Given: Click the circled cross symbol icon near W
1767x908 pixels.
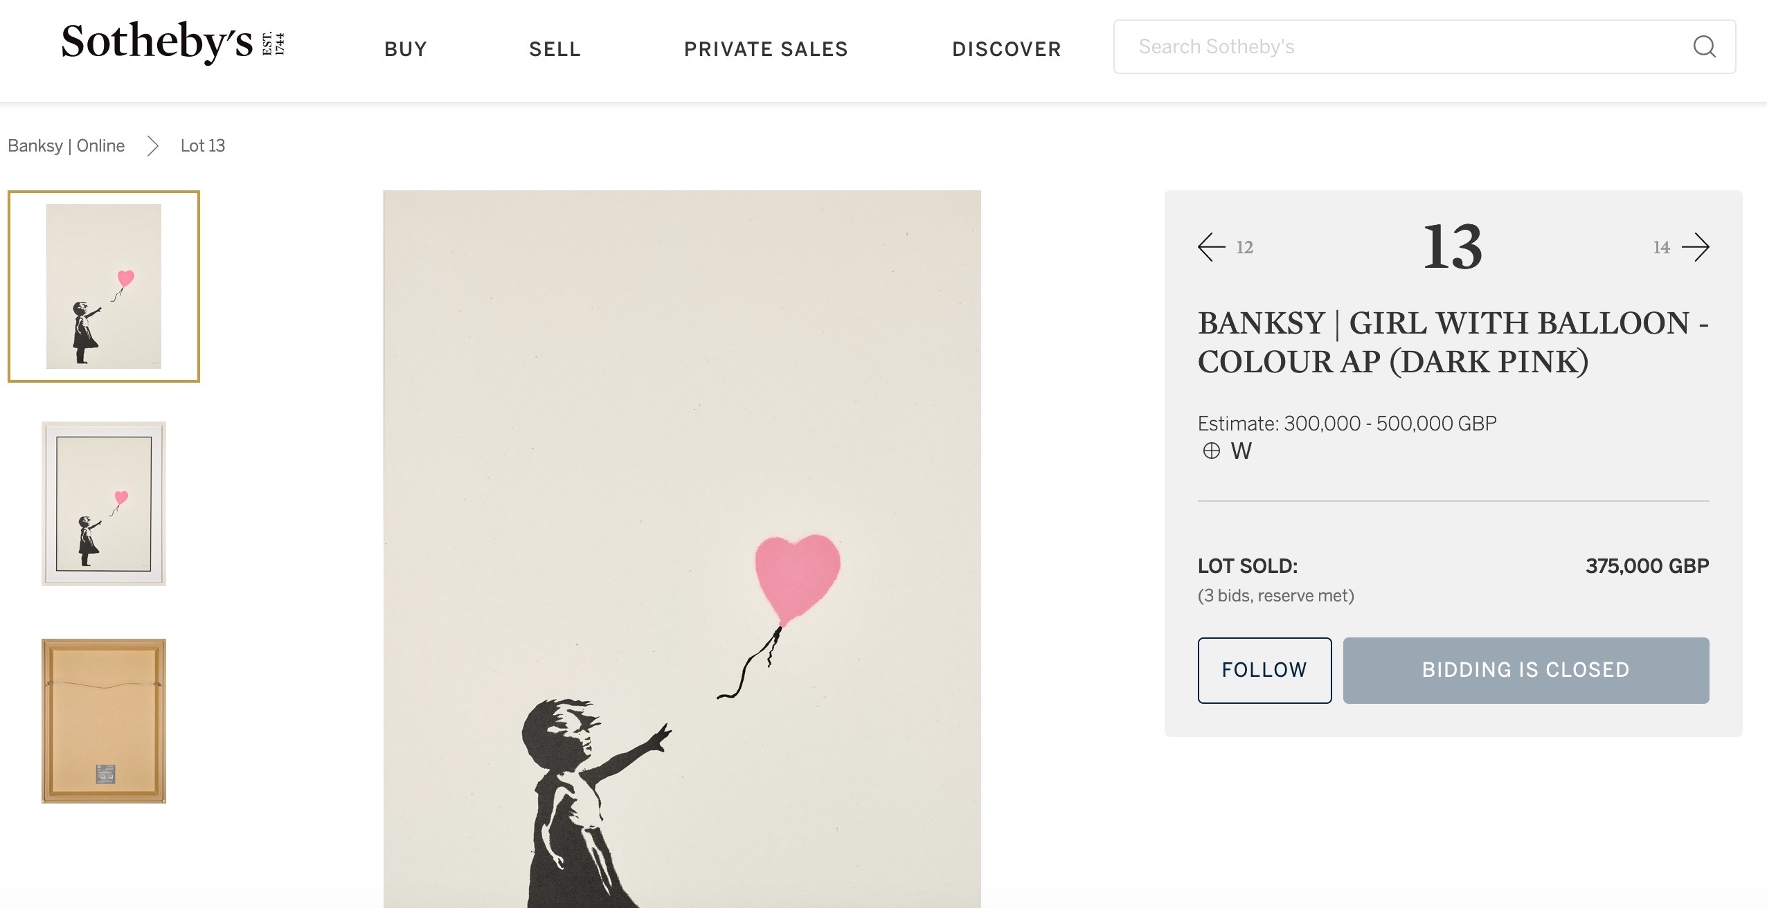Looking at the screenshot, I should click(x=1211, y=451).
